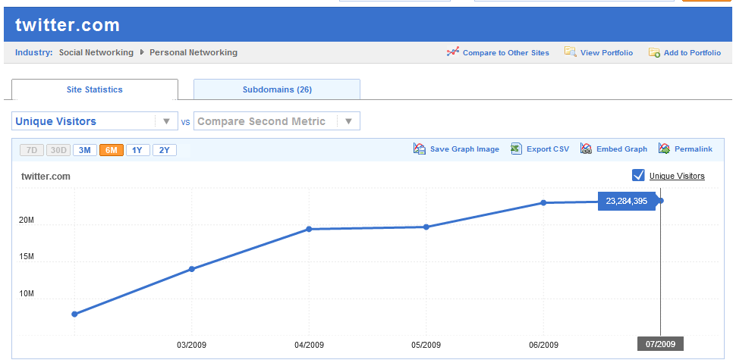The height and width of the screenshot is (363, 733).
Task: Select the 30D time range
Action: [x=58, y=150]
